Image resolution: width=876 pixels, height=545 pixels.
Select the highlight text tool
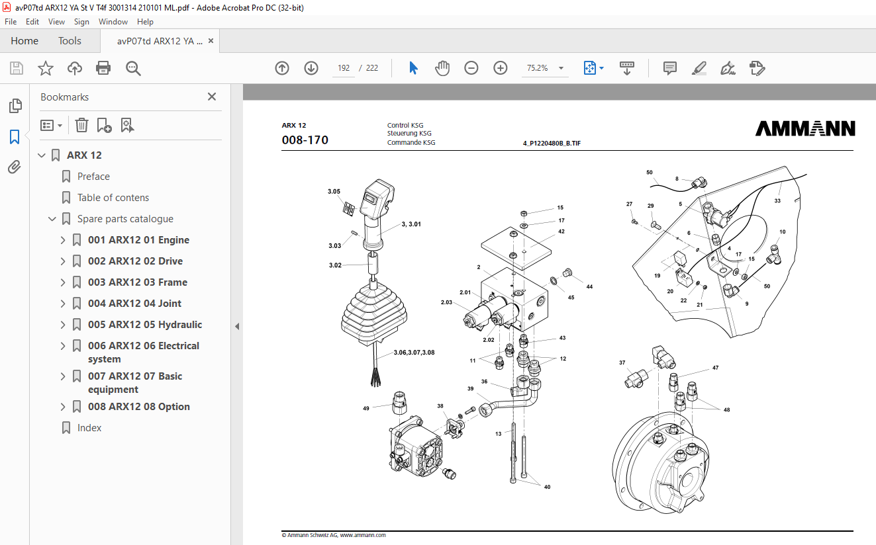[699, 68]
